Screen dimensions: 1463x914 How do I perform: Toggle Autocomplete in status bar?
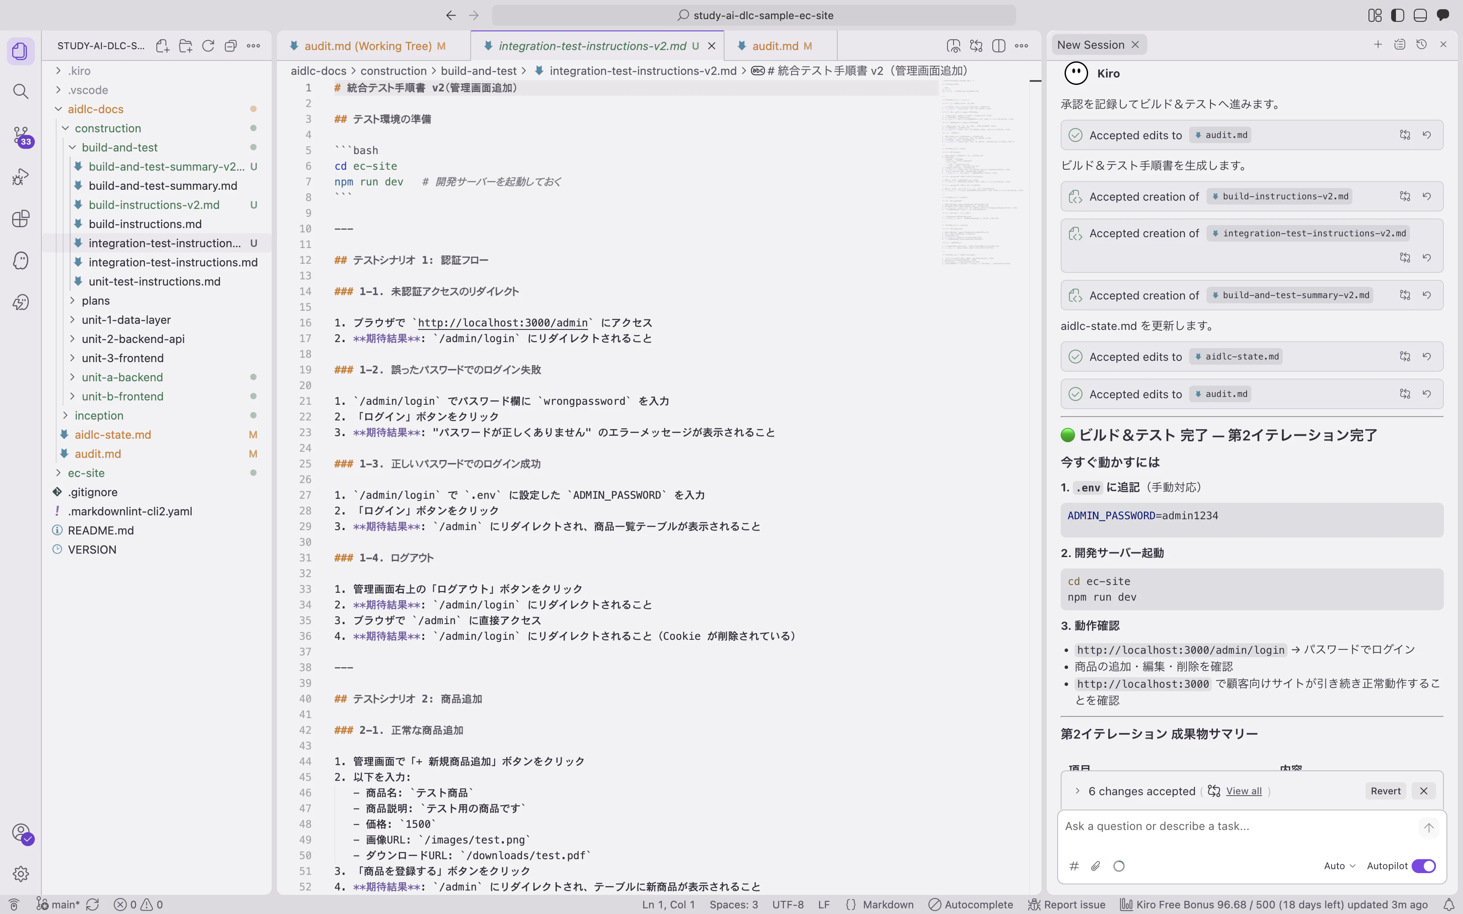971,904
